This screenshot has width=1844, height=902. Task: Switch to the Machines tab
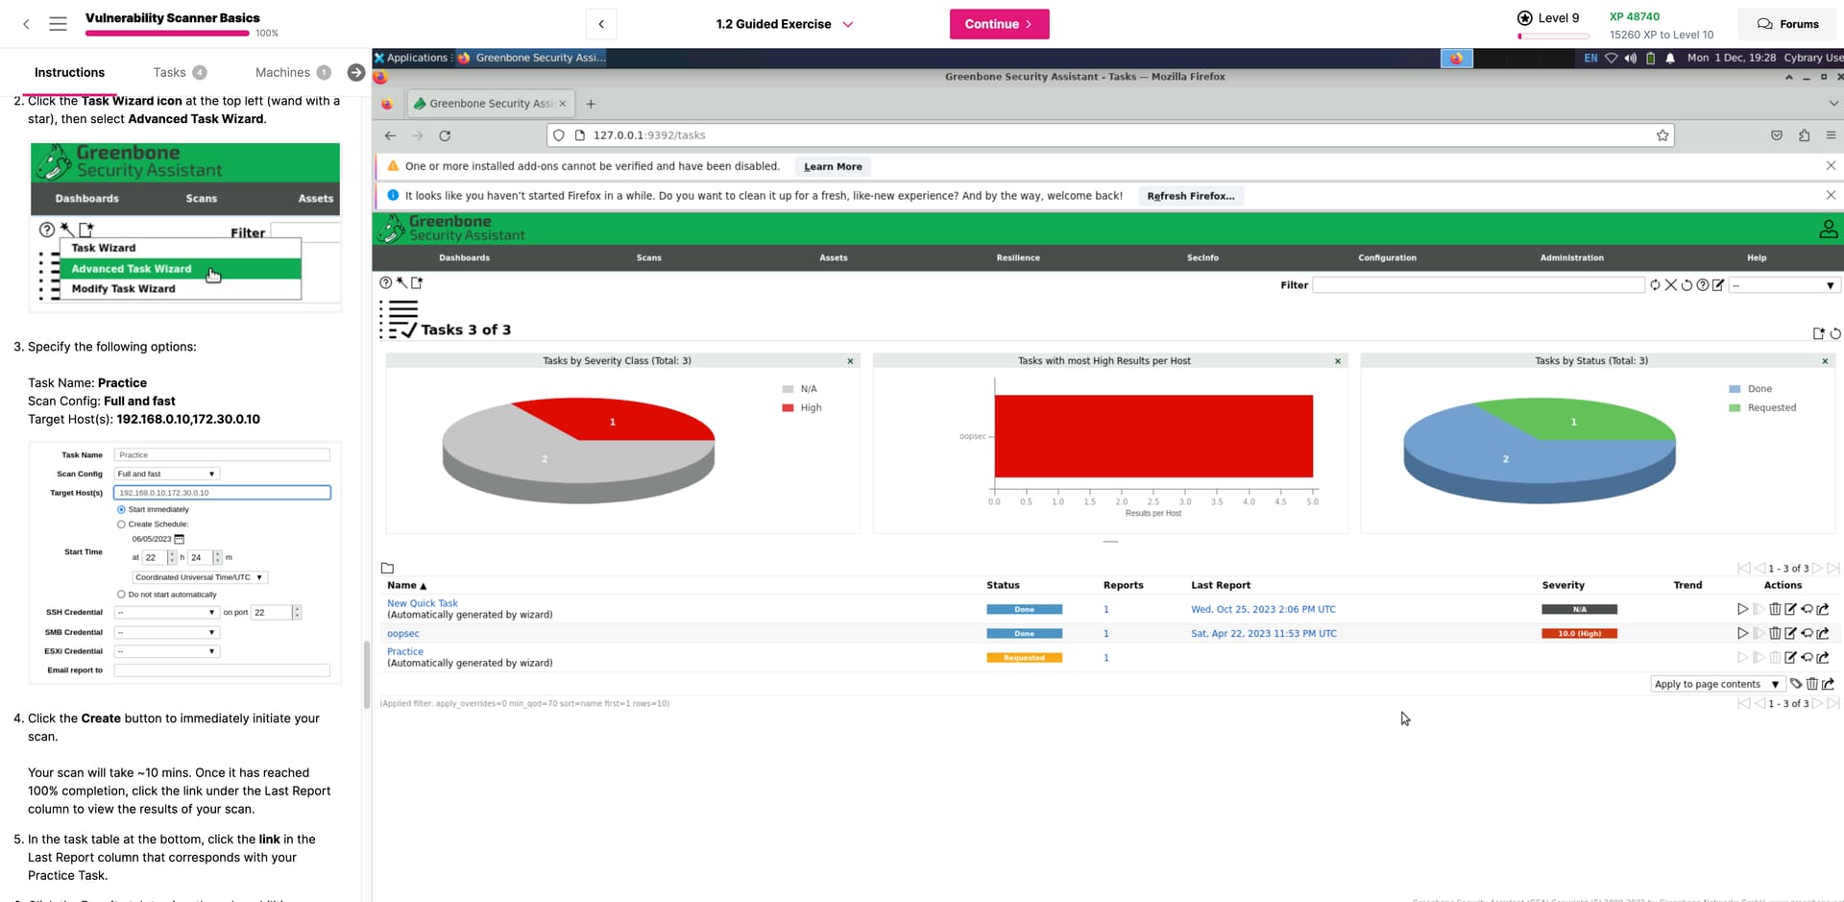[282, 72]
